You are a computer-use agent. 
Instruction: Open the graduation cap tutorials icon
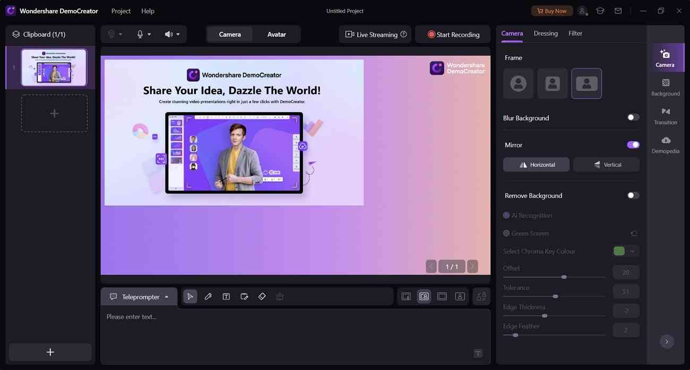coord(600,11)
